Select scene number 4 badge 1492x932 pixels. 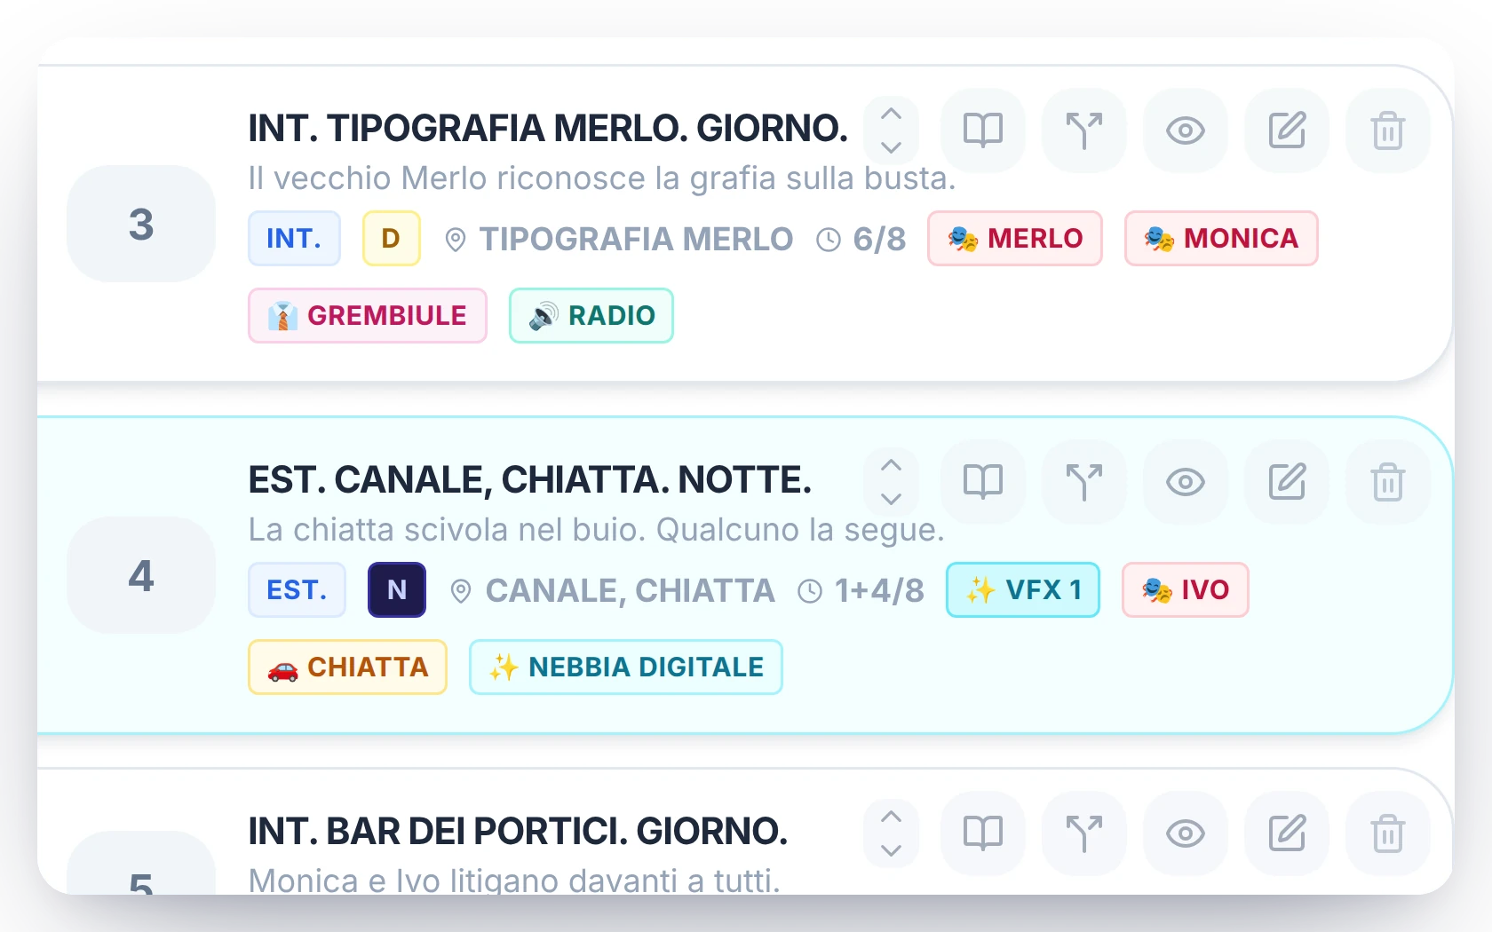pyautogui.click(x=141, y=575)
